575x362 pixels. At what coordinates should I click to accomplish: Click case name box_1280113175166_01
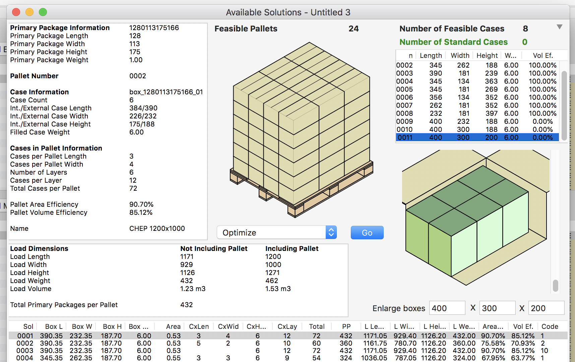[166, 92]
